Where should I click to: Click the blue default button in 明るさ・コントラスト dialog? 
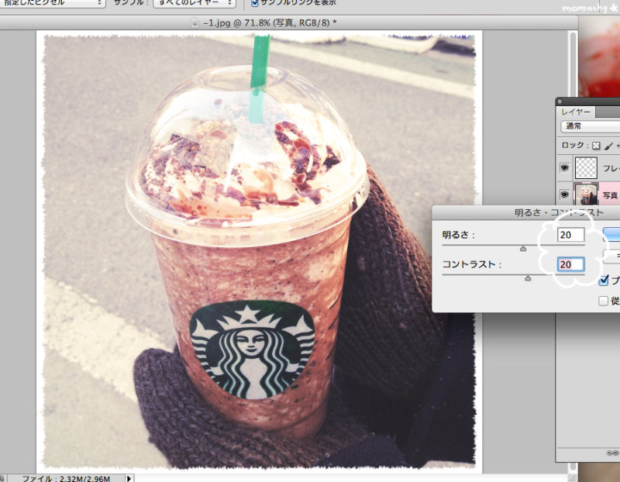611,234
